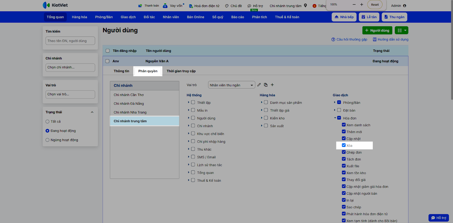Click the plus add role icon
The height and width of the screenshot is (223, 453).
(272, 85)
